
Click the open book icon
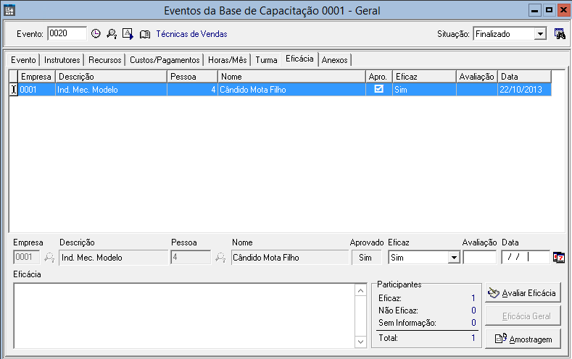145,34
